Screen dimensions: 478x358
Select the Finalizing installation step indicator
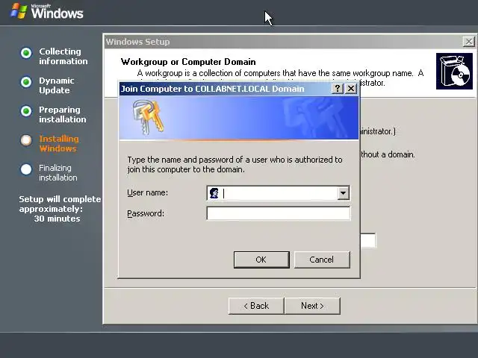tap(26, 169)
